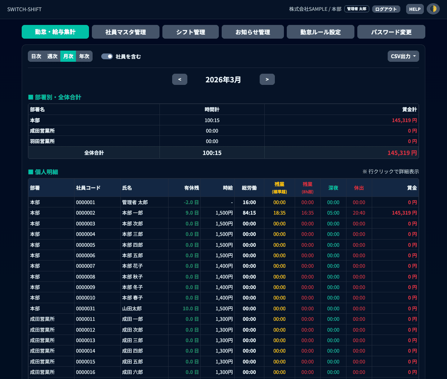Select the 管理者 太郎 user badge
Viewport: 447px width, 379px height.
pos(357,9)
